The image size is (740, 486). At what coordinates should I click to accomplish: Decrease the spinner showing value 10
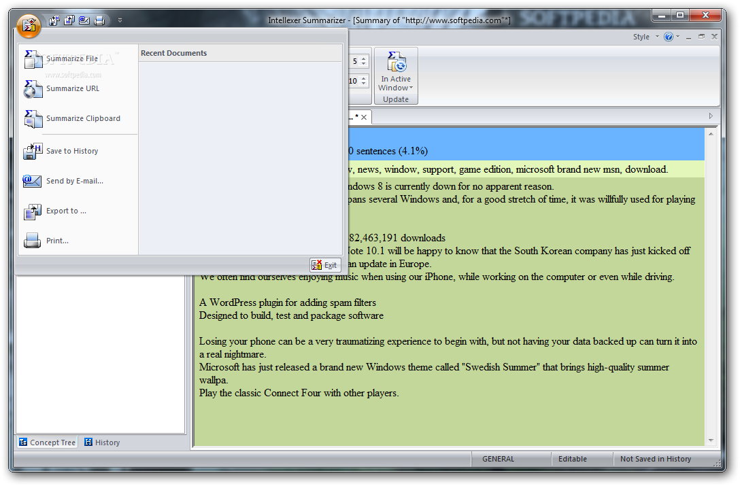pos(363,84)
